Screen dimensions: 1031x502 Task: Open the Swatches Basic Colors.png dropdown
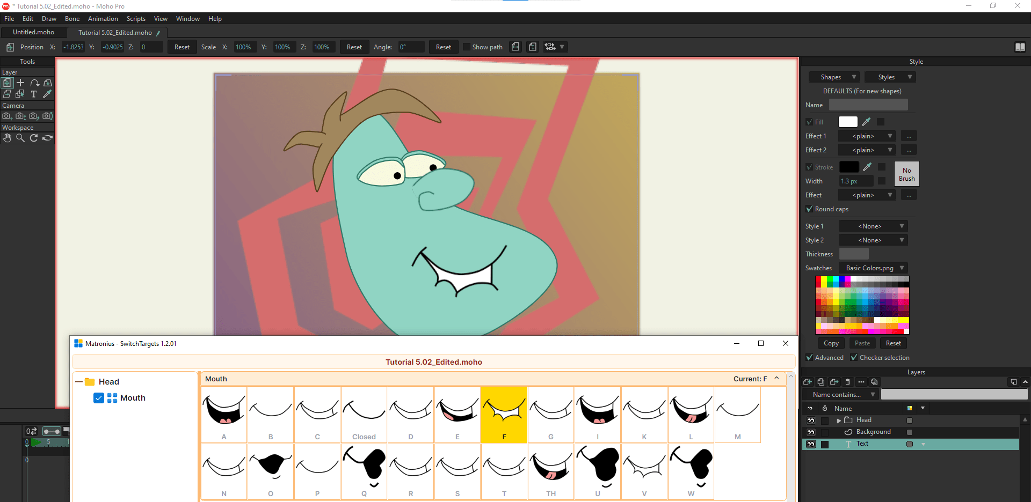874,268
